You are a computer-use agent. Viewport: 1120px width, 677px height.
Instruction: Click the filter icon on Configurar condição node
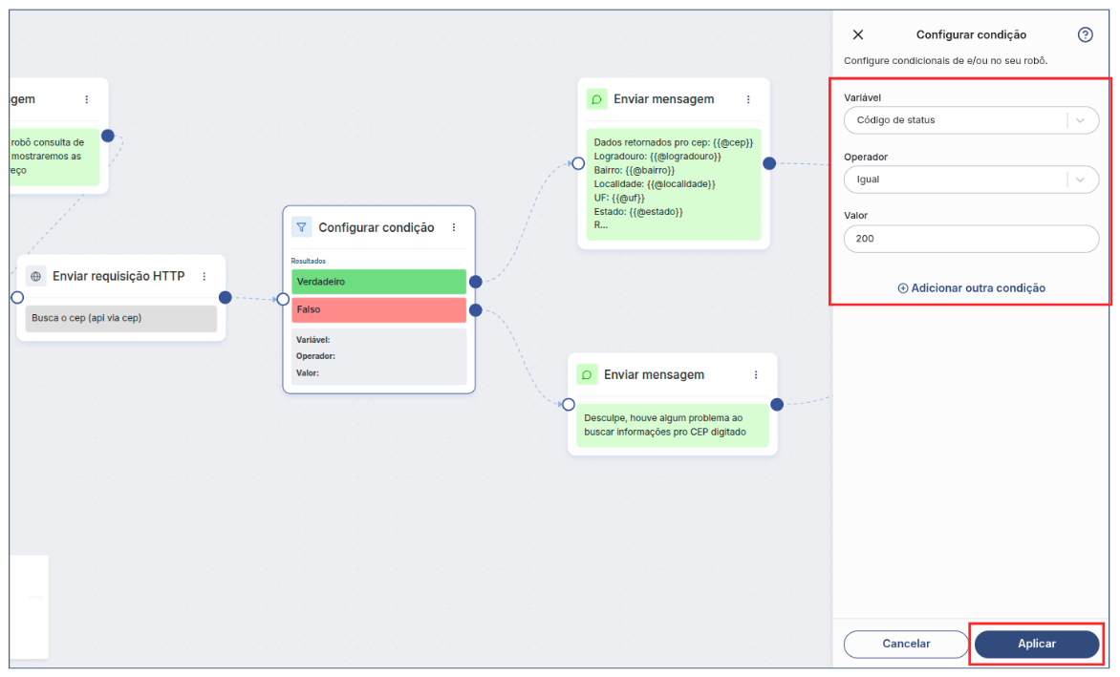point(302,227)
